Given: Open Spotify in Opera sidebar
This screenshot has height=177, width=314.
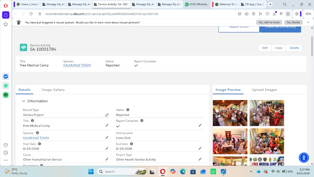Looking at the screenshot, I should (x=6, y=95).
